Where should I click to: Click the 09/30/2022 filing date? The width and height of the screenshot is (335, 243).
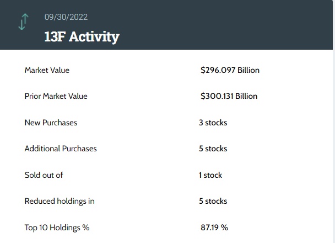coord(66,17)
